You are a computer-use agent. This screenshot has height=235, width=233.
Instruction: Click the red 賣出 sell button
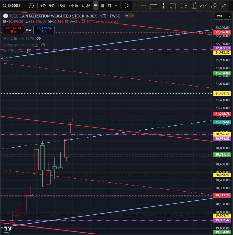(x=14, y=30)
